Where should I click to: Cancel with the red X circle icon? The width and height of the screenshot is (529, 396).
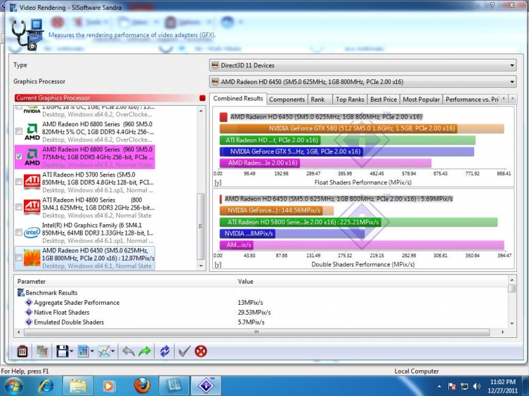201,352
